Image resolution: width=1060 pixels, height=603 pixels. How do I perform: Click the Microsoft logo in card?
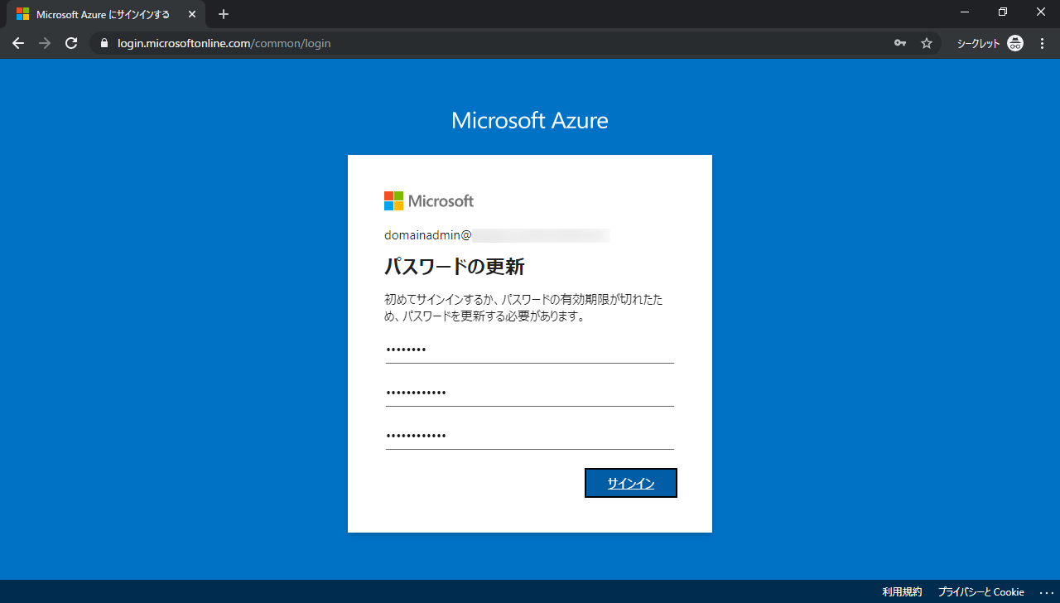point(429,200)
